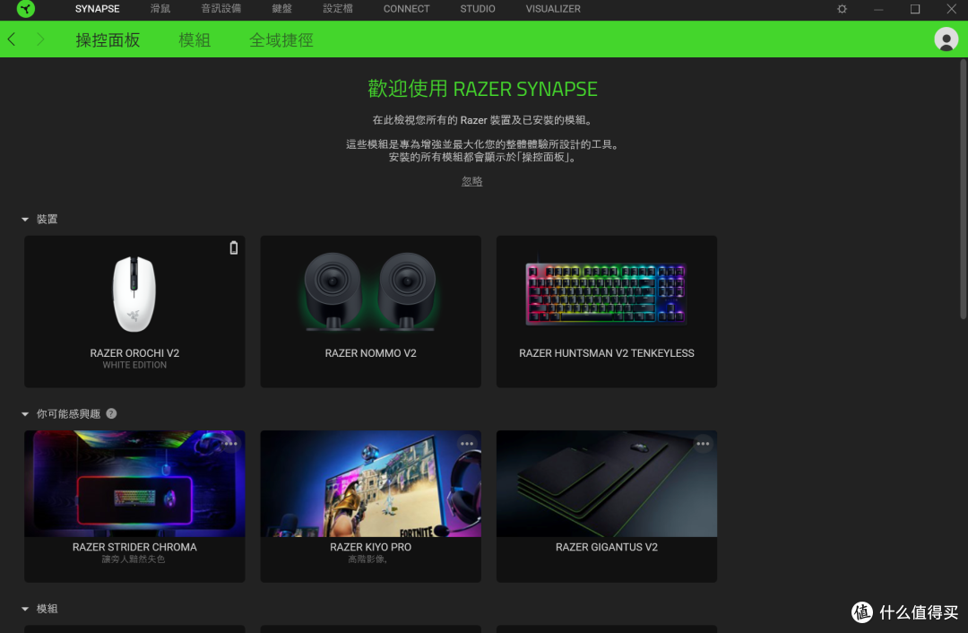Go forward with the right arrow
Viewport: 968px width, 633px height.
pyautogui.click(x=40, y=39)
